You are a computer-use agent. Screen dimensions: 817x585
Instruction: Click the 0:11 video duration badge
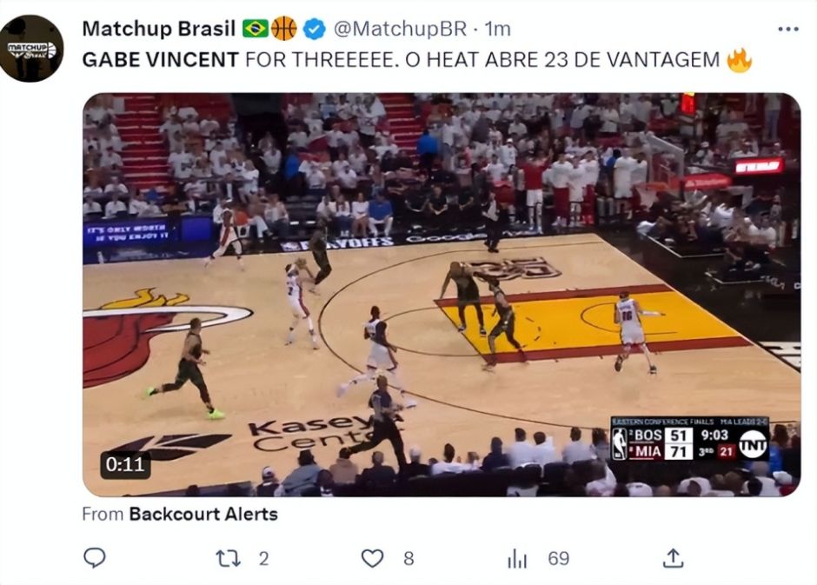click(125, 463)
